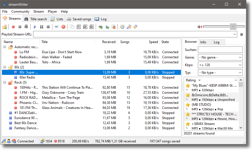Image resolution: width=252 pixels, height=150 pixels.
Task: Click the red record dot of Phoenix stream
Action: coord(16,103)
